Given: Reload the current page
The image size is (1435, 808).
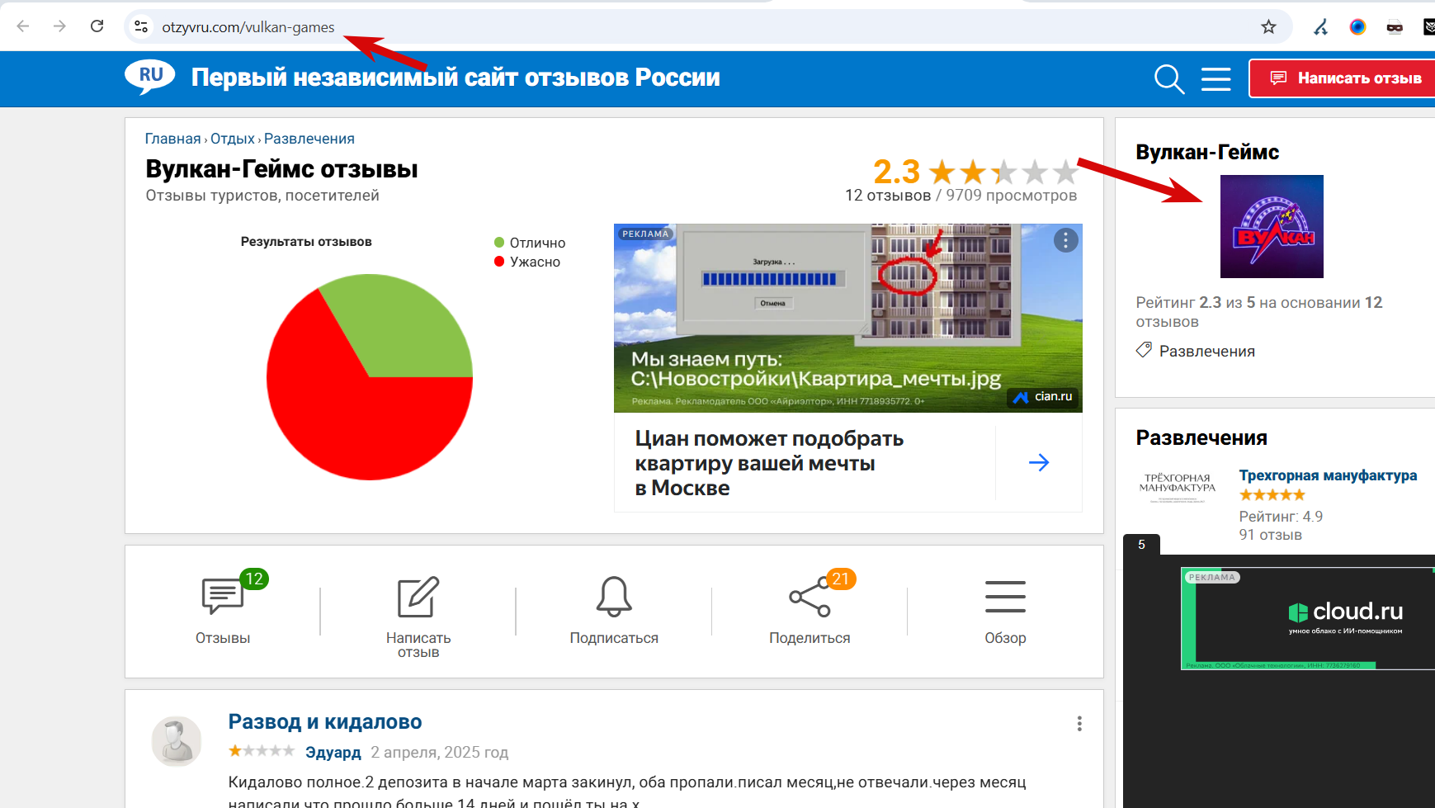Looking at the screenshot, I should (x=97, y=26).
